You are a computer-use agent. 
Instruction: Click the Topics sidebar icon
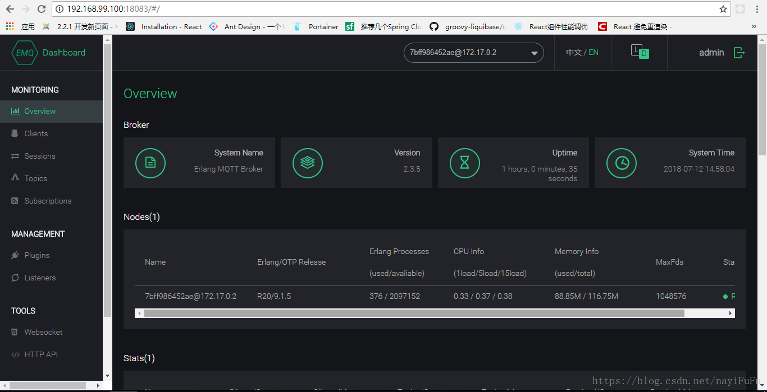click(15, 178)
